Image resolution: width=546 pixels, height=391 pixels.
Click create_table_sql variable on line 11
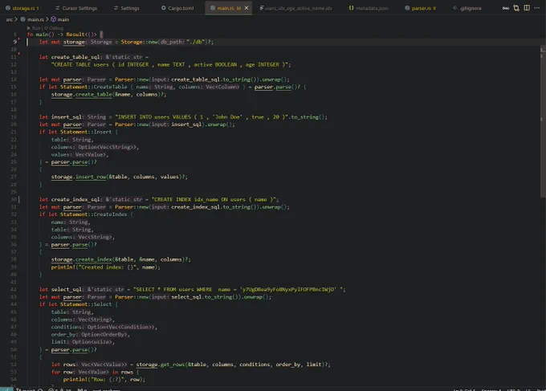75,57
